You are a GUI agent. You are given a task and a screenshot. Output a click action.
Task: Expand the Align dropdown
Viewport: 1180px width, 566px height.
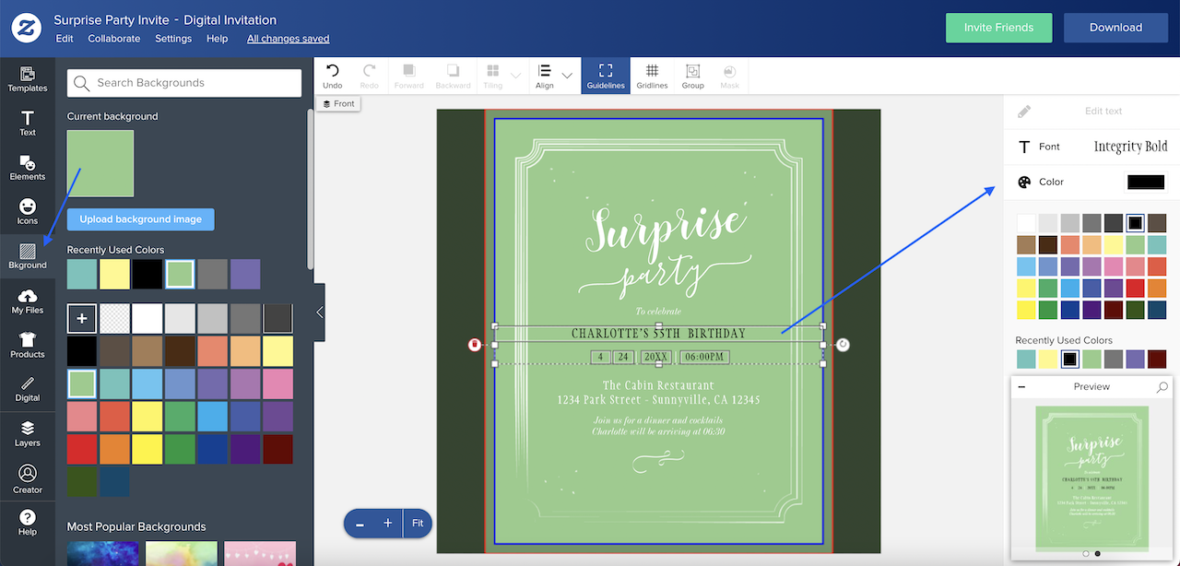(567, 74)
